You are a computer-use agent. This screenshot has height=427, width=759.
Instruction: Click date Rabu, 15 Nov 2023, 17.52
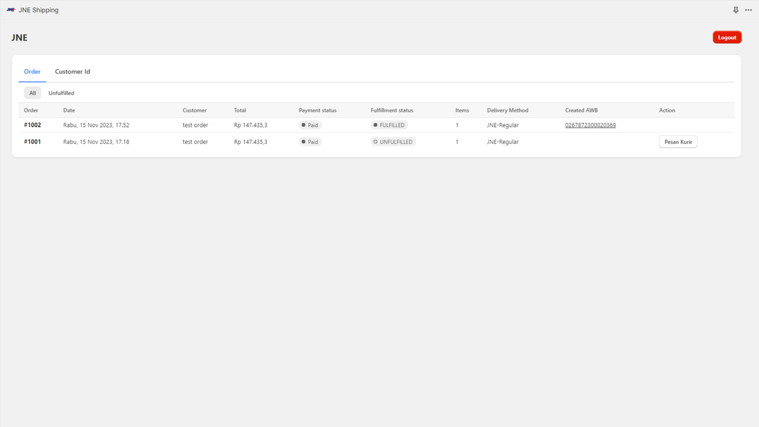(96, 125)
